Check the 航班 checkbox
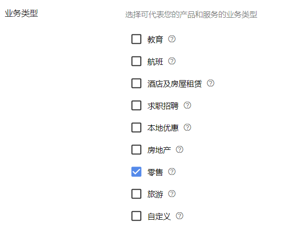This screenshot has width=301, height=227. (136, 61)
